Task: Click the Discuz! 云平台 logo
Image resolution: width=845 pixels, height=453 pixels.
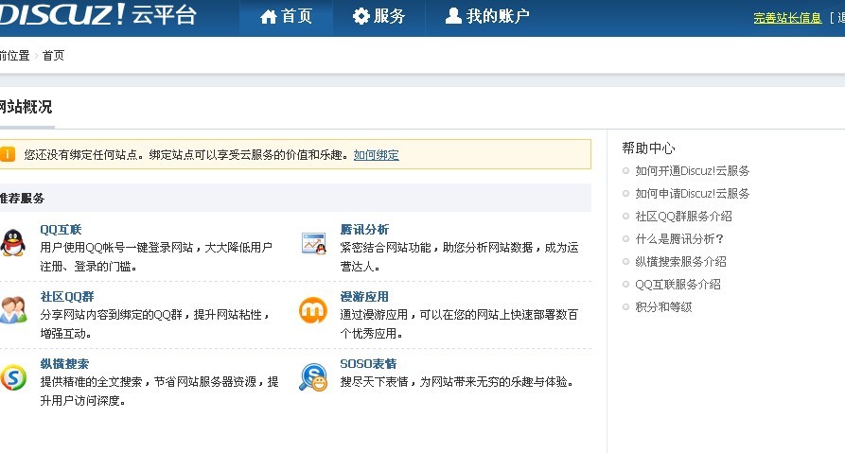Action: 98,14
